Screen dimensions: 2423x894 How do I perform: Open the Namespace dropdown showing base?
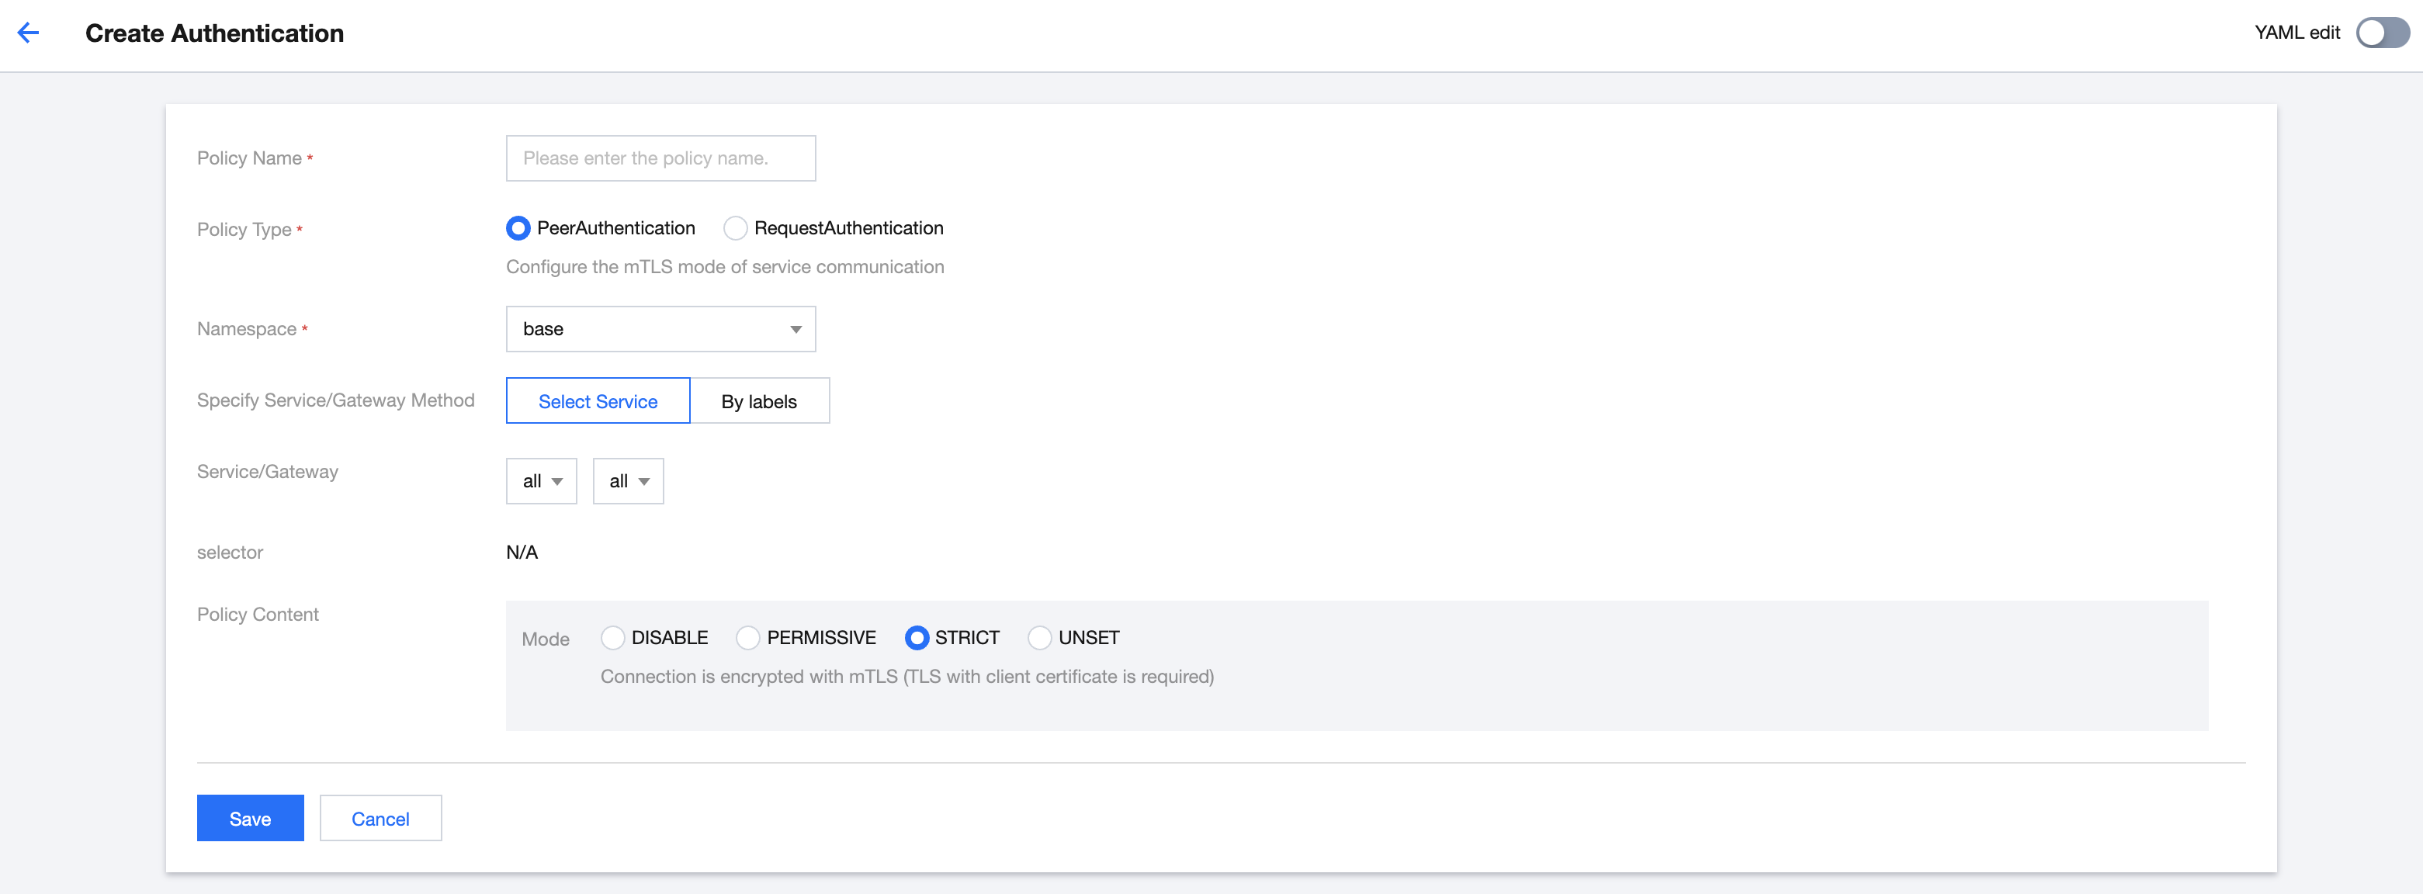[660, 329]
